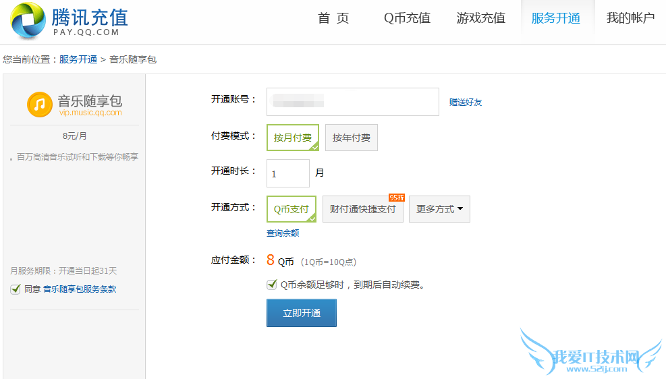Open 音乐随享包服务条款 link

click(80, 289)
